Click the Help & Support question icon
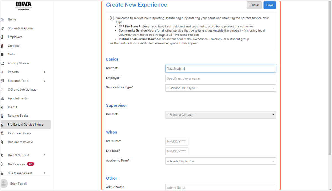The height and width of the screenshot is (191, 332). click(2, 155)
